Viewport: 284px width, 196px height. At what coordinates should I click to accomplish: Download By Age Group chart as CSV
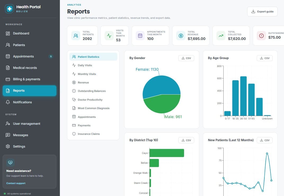[265, 58]
